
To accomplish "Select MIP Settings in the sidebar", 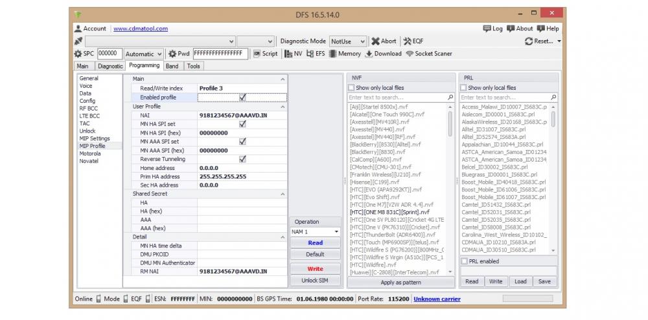I will 95,138.
